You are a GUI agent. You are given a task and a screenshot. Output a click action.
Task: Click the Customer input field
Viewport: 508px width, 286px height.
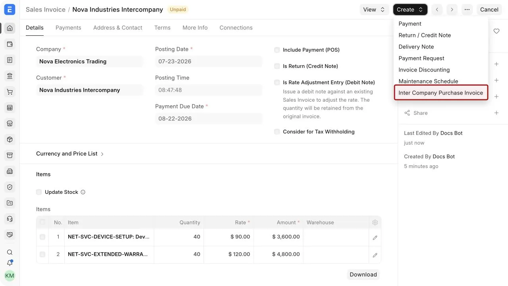(90, 90)
